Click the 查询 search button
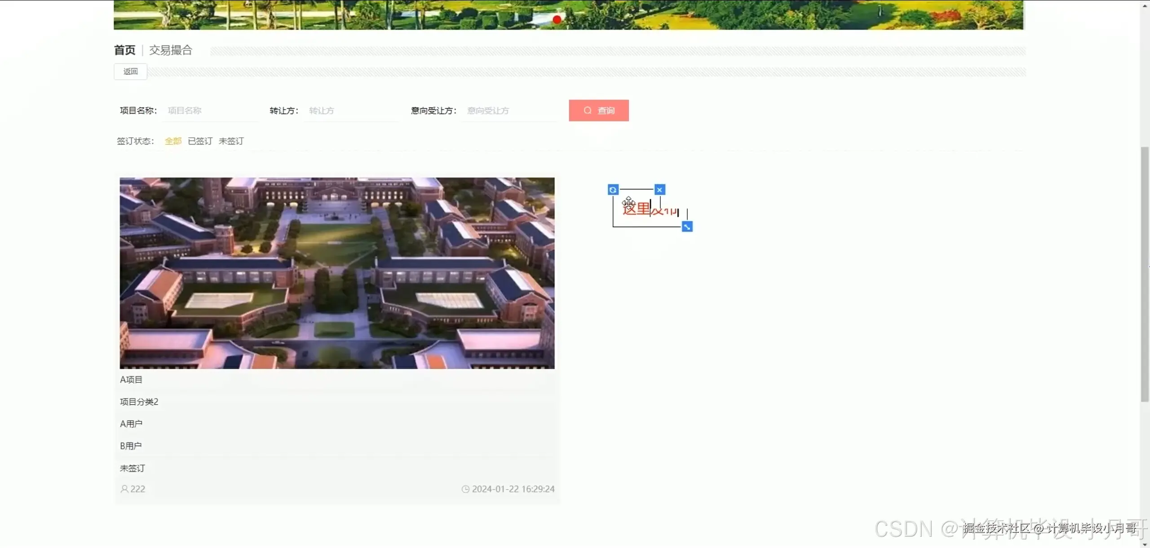Screen dimensions: 1150x548 pos(598,110)
